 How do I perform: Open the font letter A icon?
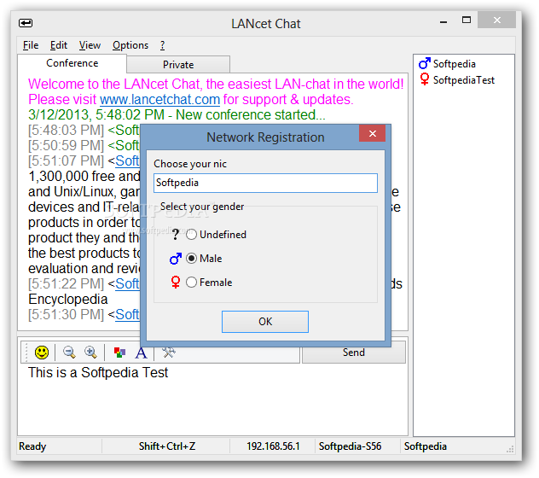[x=141, y=353]
